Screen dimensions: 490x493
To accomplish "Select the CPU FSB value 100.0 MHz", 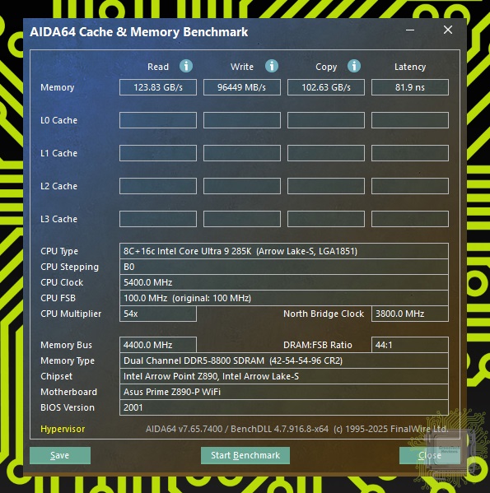I will (x=284, y=298).
